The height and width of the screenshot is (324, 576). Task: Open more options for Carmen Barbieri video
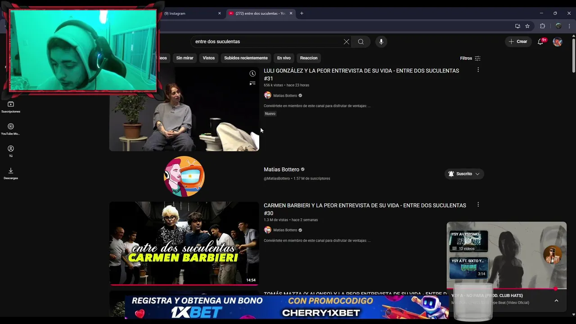[478, 204]
